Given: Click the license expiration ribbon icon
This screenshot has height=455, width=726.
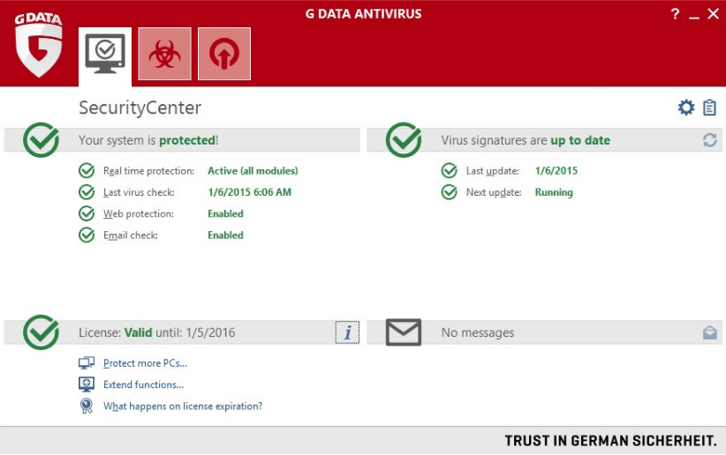Looking at the screenshot, I should click(87, 406).
